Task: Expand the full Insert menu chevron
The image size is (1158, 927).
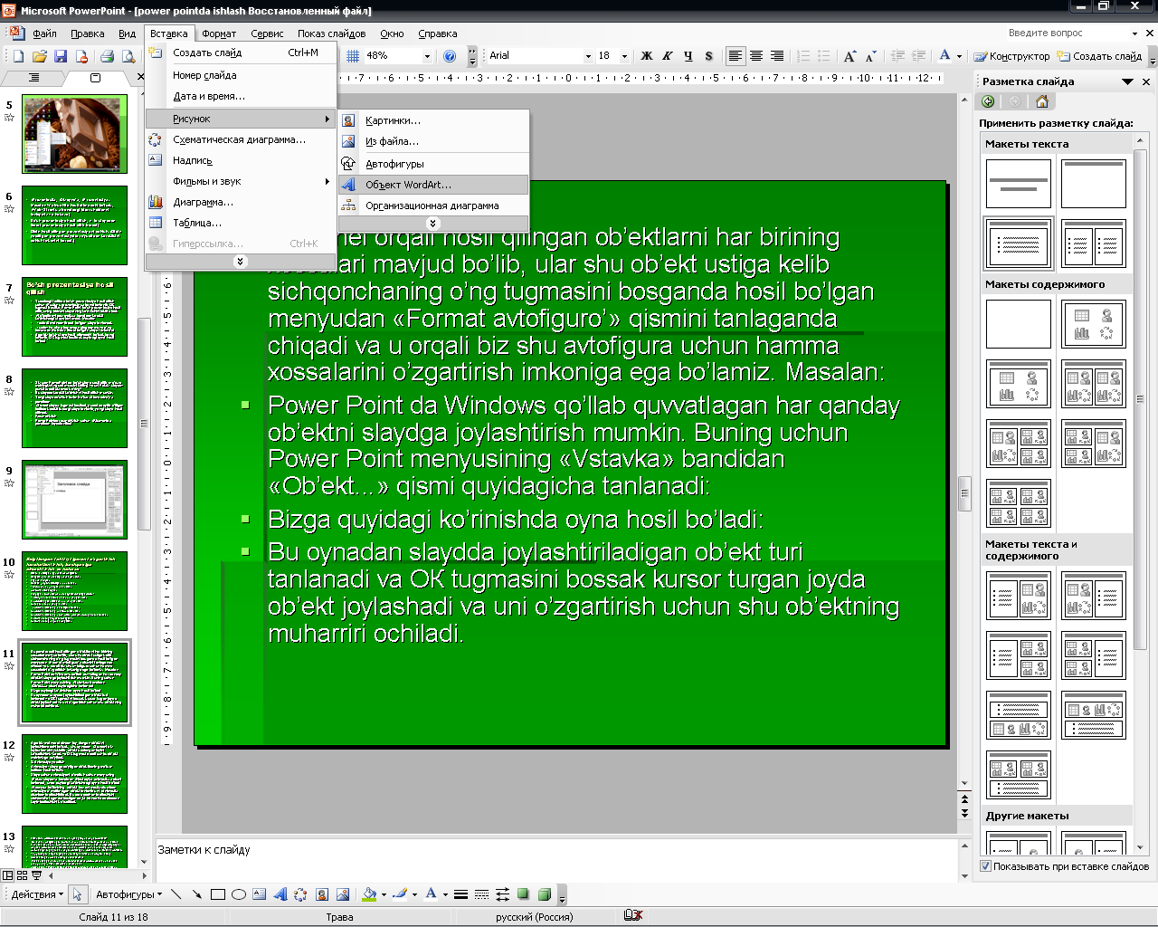Action: pyautogui.click(x=240, y=262)
